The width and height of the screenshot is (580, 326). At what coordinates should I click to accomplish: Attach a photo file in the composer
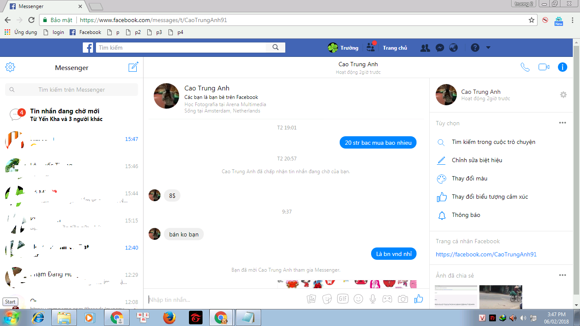[x=311, y=299]
